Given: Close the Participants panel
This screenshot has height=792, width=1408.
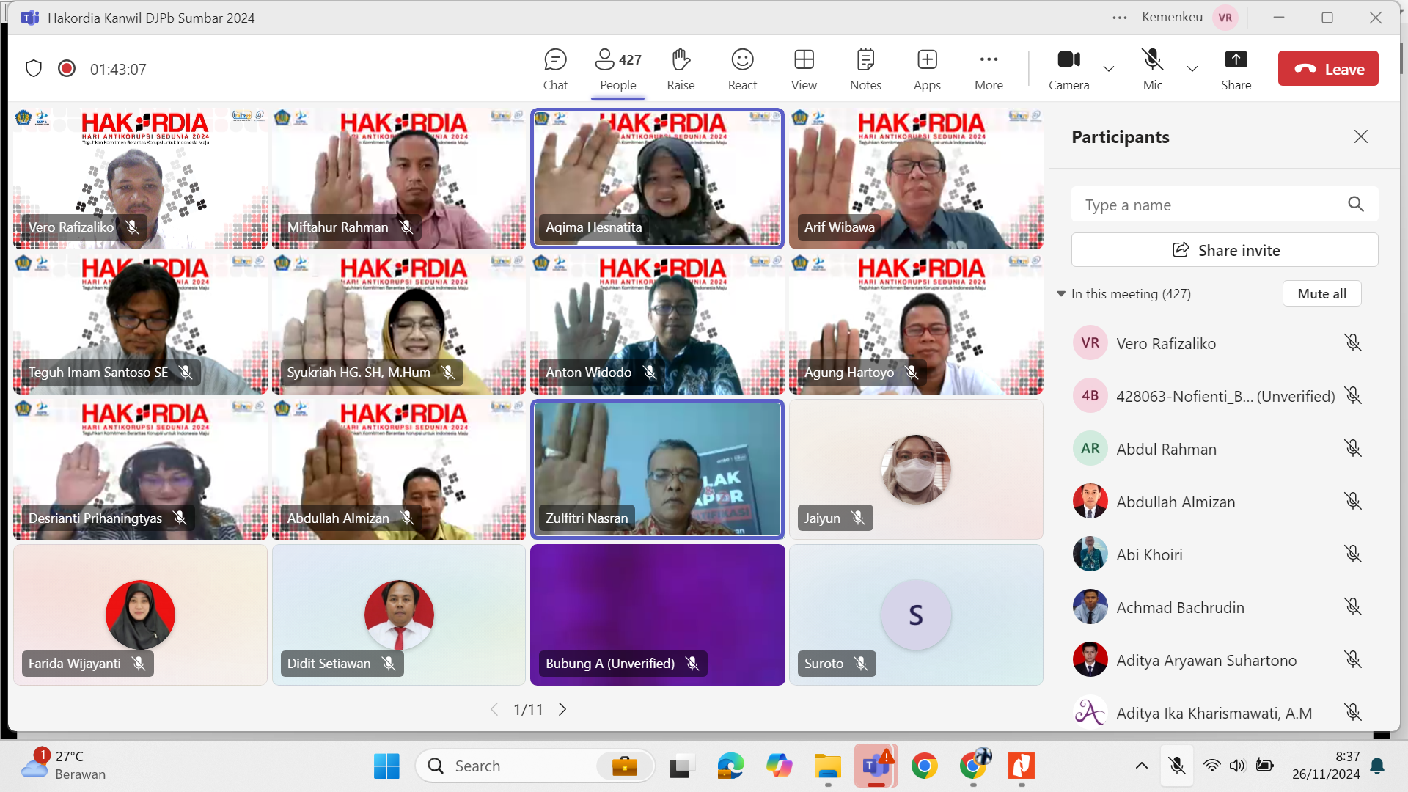Looking at the screenshot, I should 1361,136.
